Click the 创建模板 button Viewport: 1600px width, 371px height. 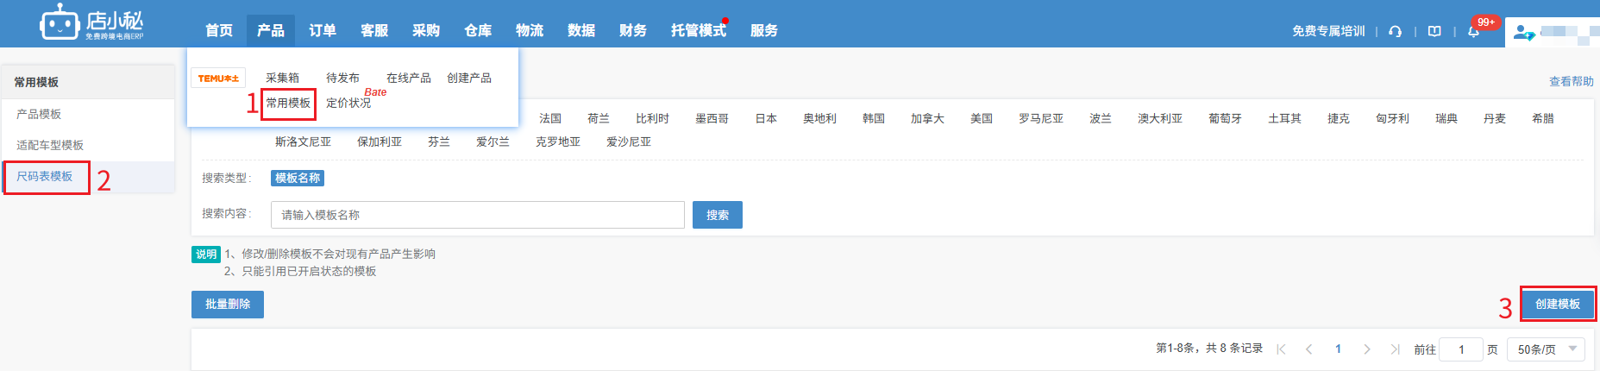[1557, 304]
